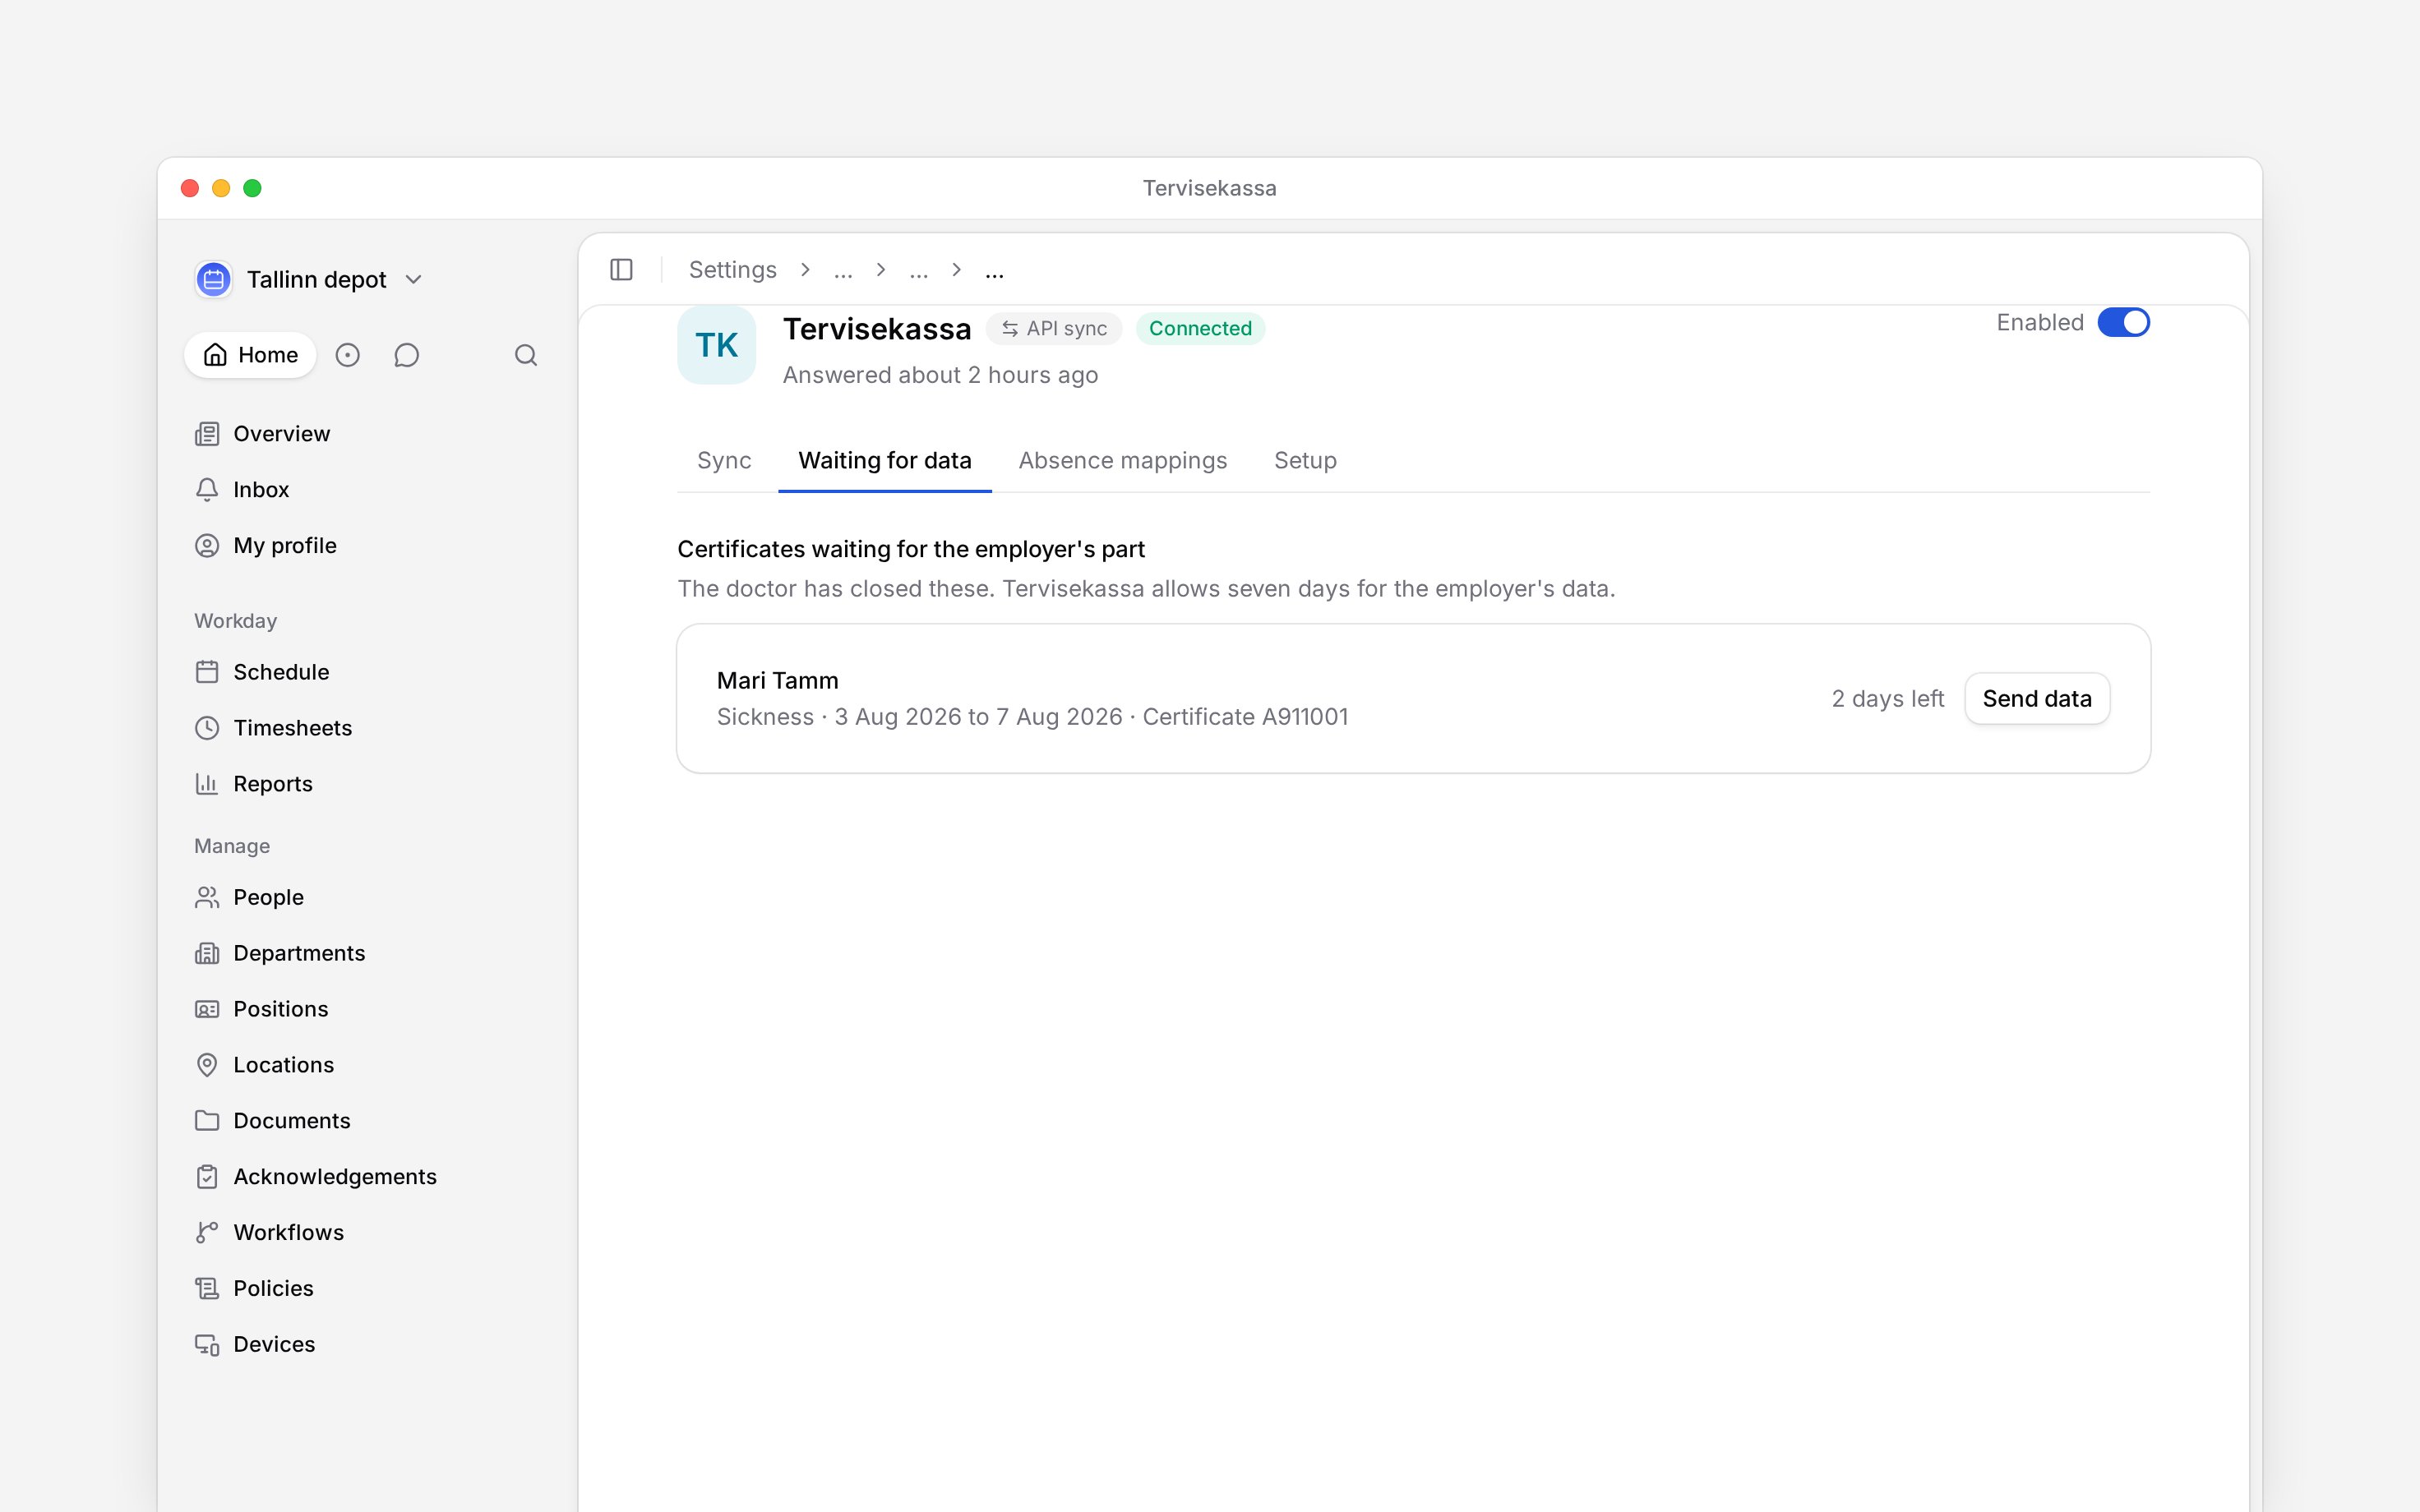Click the Documents folder icon
Viewport: 2420px width, 1512px height.
(x=207, y=1121)
